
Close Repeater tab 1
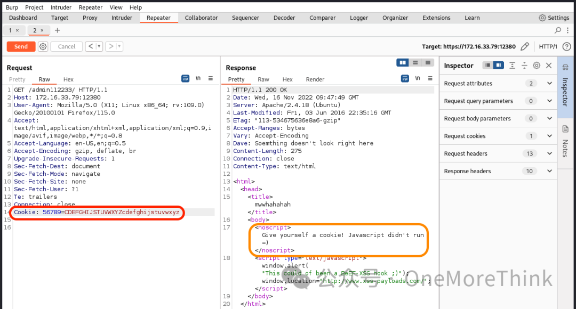pyautogui.click(x=17, y=30)
